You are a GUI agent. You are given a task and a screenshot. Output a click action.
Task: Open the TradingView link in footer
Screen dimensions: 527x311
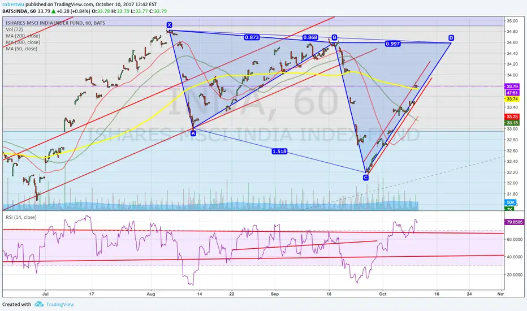pyautogui.click(x=60, y=304)
